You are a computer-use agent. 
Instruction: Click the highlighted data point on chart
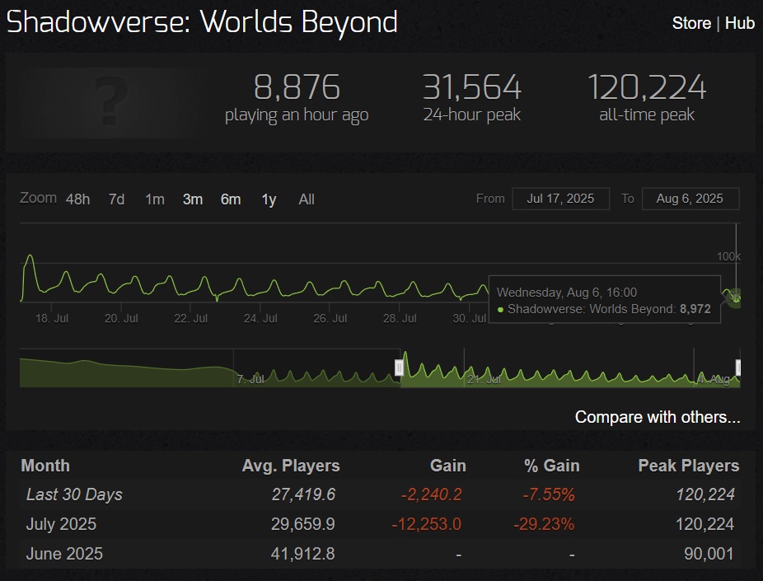736,297
